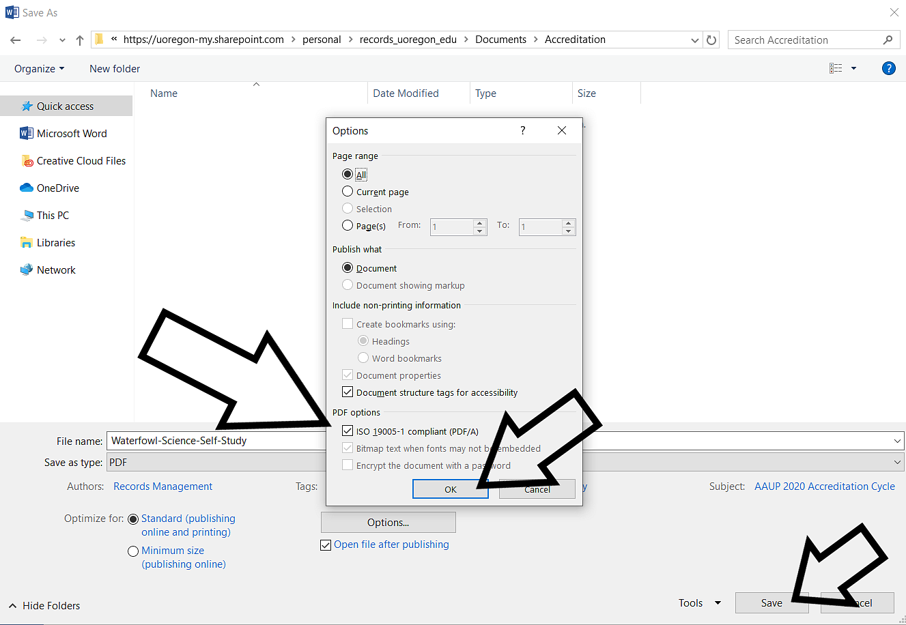Click the personal breadcrumb segment

click(322, 40)
